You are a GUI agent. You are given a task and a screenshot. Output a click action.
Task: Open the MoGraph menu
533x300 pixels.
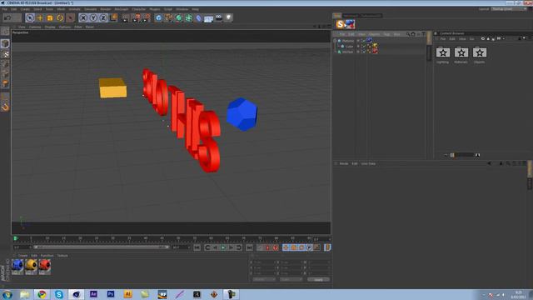coord(122,9)
